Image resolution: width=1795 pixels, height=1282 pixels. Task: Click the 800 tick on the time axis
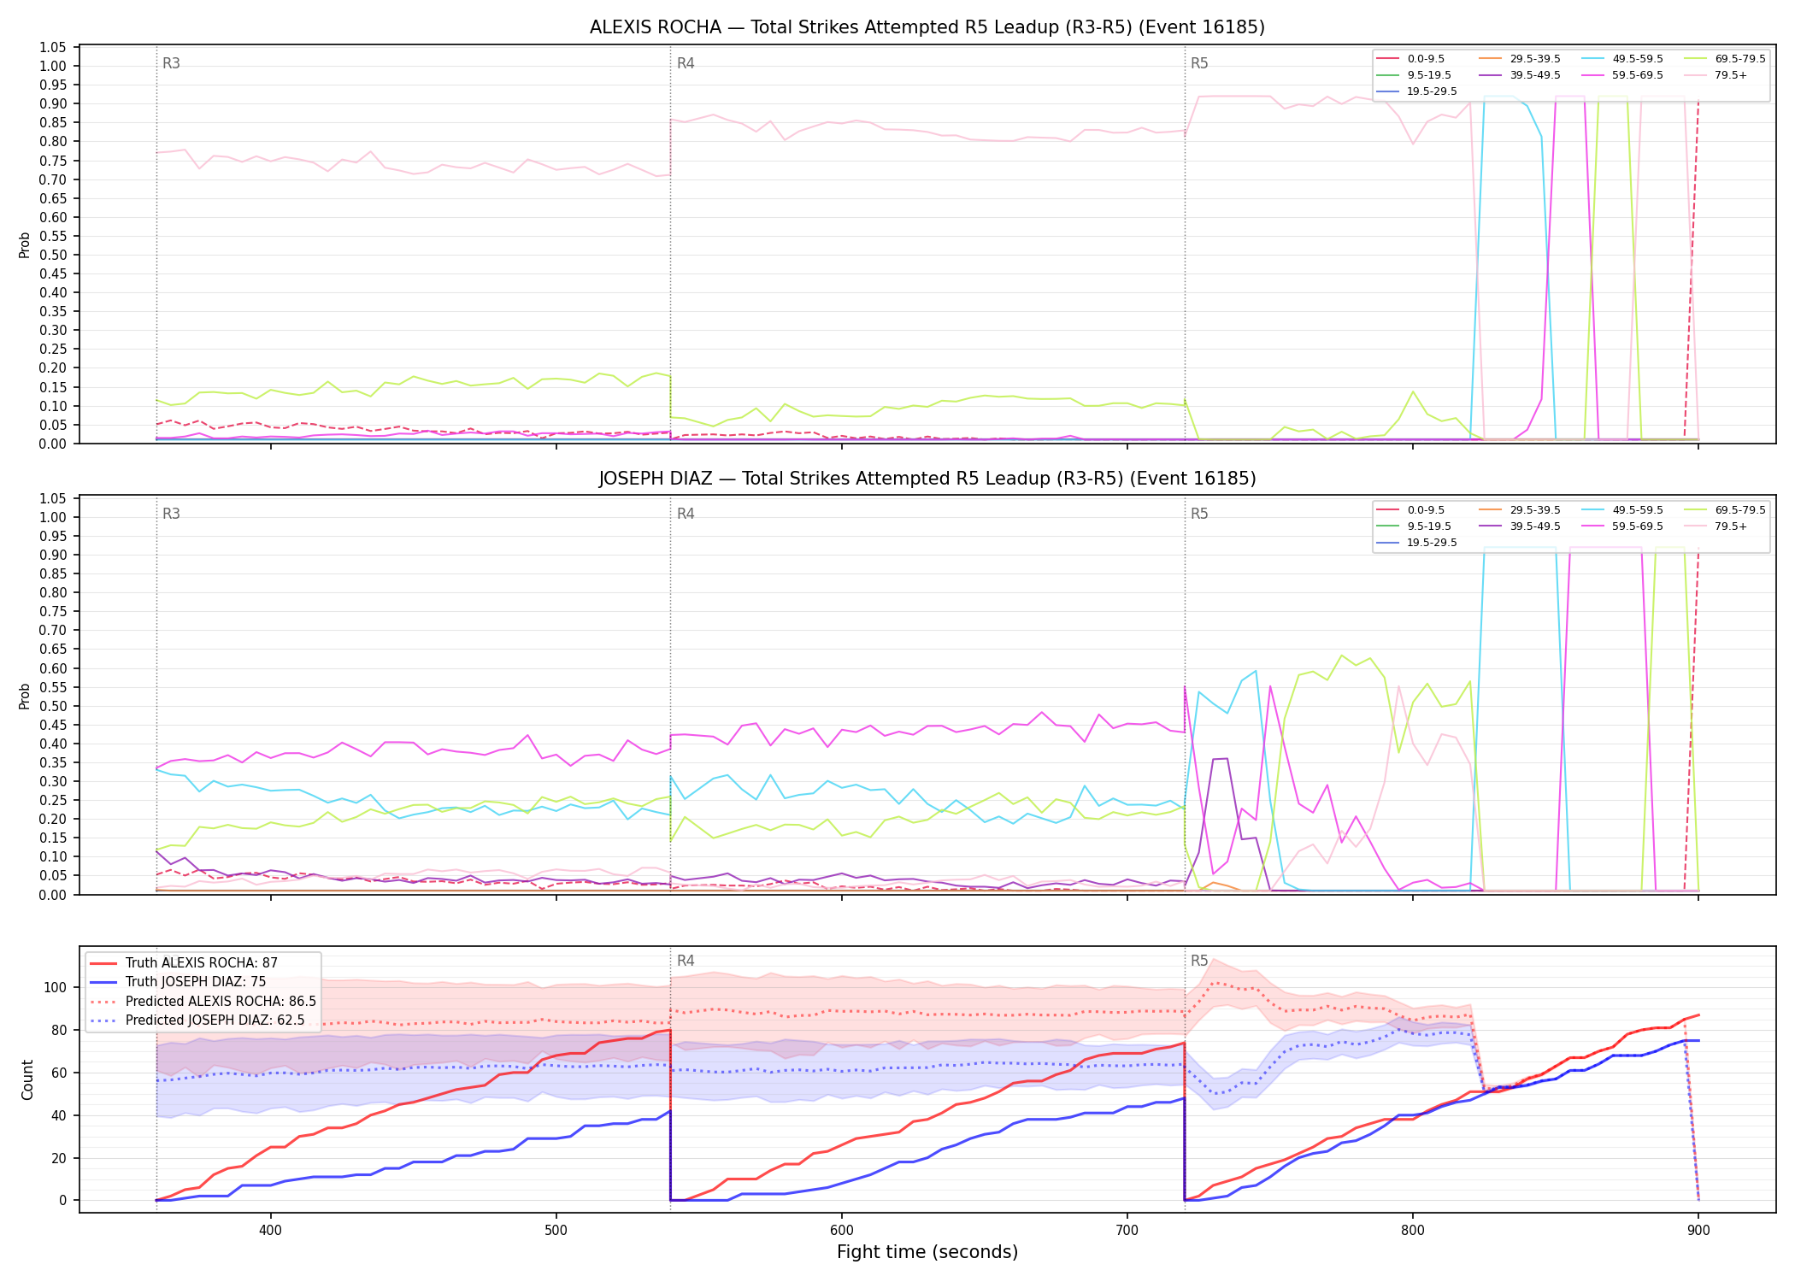[1413, 1230]
